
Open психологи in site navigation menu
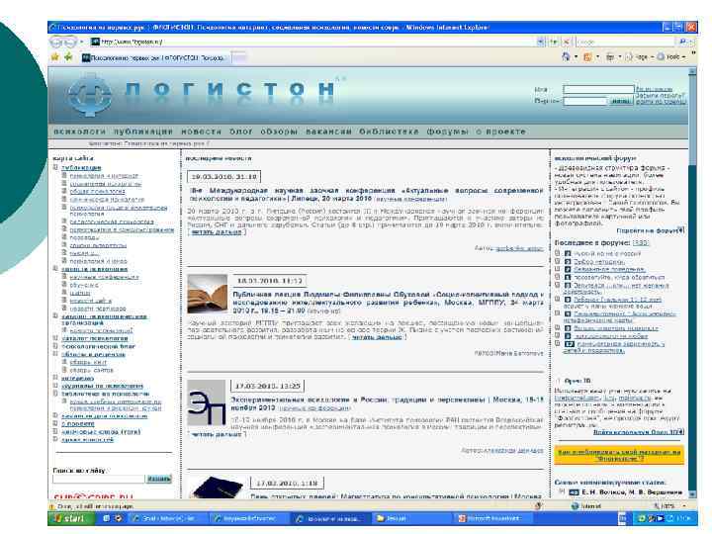[79, 132]
